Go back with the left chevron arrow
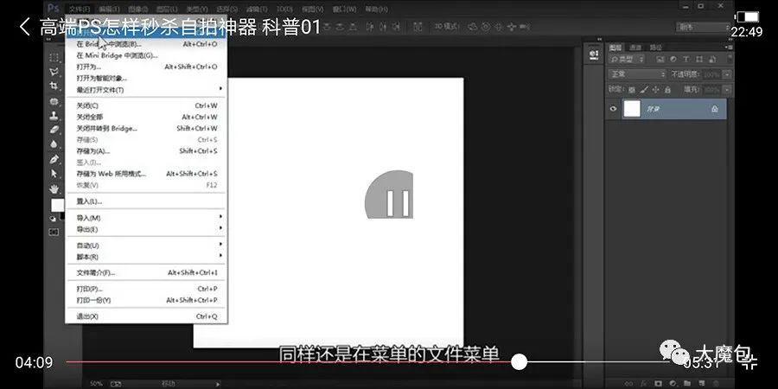 [24, 26]
